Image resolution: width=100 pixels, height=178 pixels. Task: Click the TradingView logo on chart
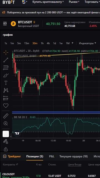click(17, 133)
